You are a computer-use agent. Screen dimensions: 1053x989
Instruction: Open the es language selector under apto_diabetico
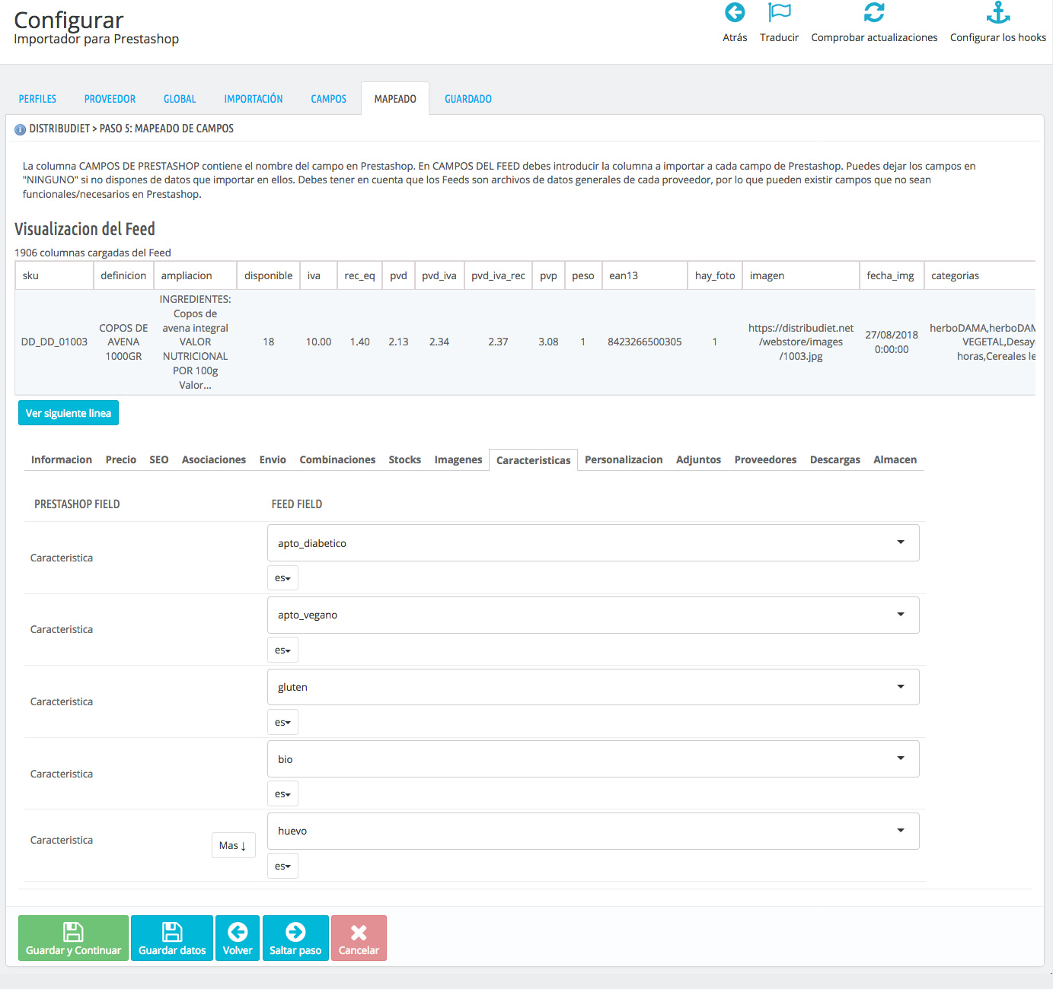pyautogui.click(x=282, y=578)
